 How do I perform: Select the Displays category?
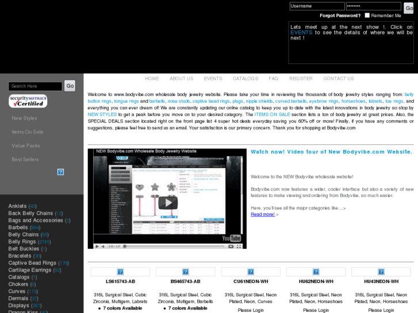pyautogui.click(x=18, y=306)
